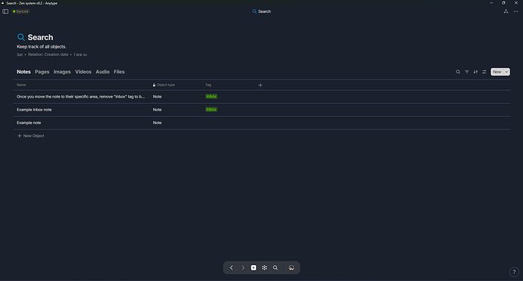
Task: Open the 'Example note' row
Action: click(29, 123)
